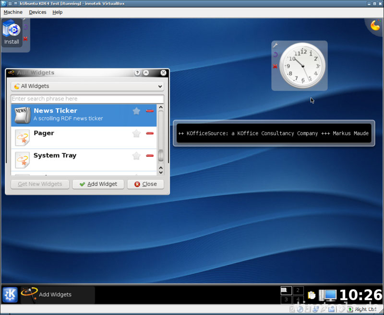The height and width of the screenshot is (315, 384).
Task: Remove Pager instance with red minus icon
Action: tap(150, 133)
